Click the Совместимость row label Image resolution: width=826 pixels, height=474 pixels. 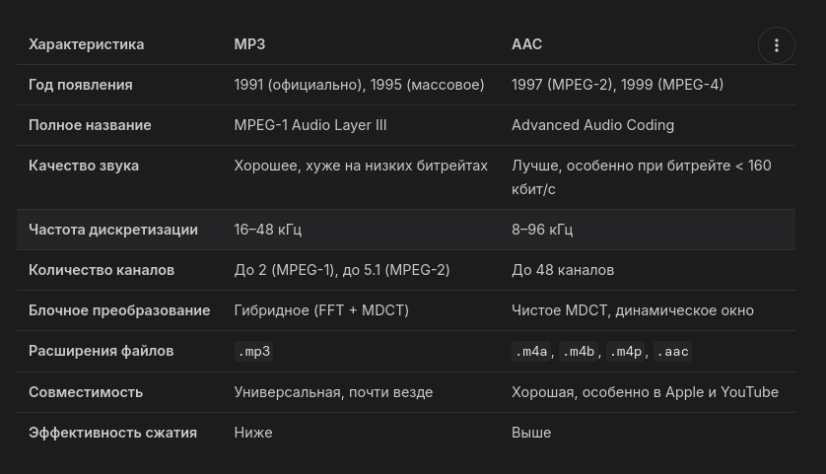pos(86,392)
